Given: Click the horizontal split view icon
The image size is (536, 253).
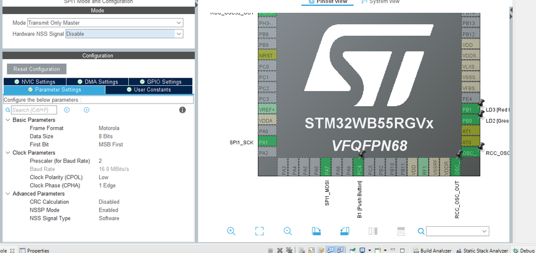Looking at the screenshot, I should (x=401, y=231).
